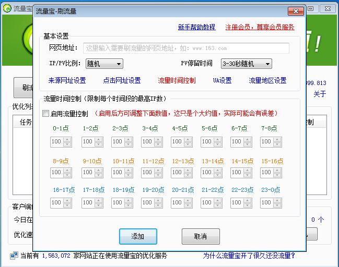Viewport: 339px width, 267px height.
Task: Click the 流量时间控制（限制每个时间段的最高IP数）group title
Action: (105, 99)
